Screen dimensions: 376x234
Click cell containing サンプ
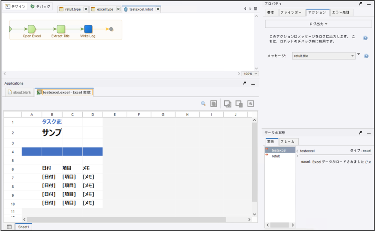coord(52,132)
